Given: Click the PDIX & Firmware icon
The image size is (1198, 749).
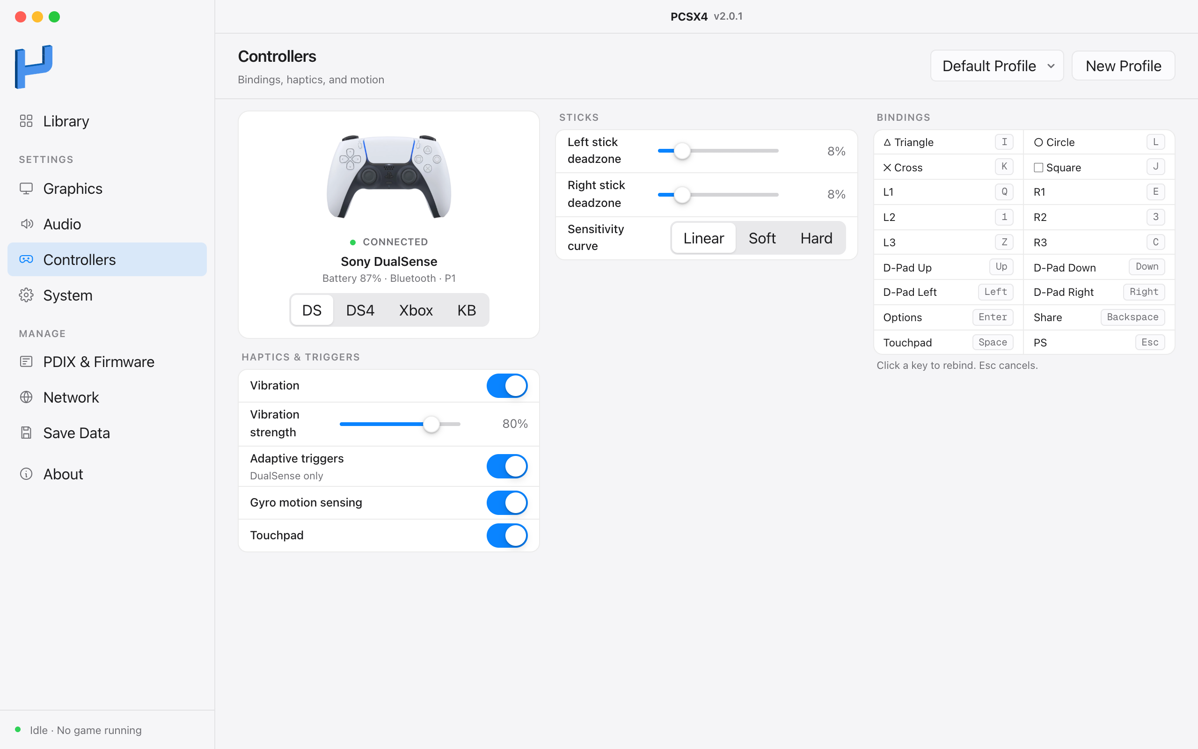Looking at the screenshot, I should click(x=26, y=361).
